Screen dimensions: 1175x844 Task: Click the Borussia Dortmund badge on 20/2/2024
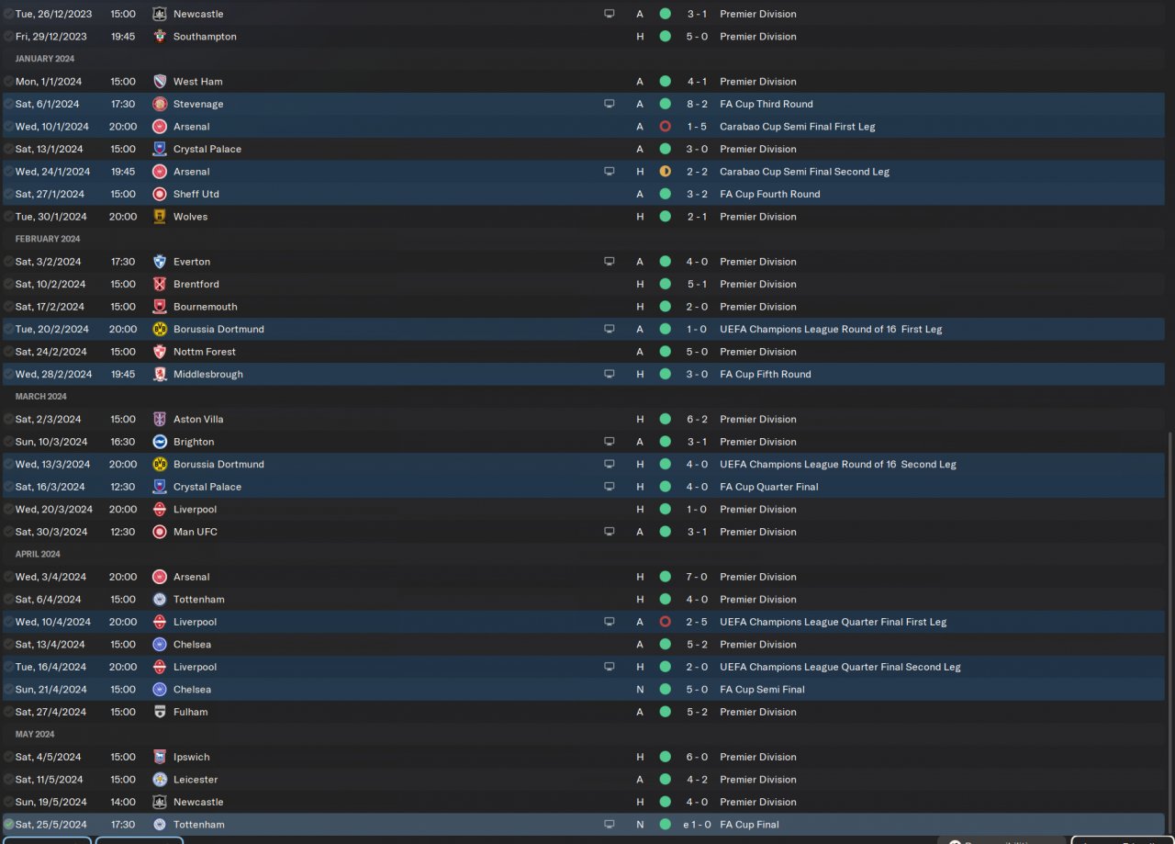point(160,329)
